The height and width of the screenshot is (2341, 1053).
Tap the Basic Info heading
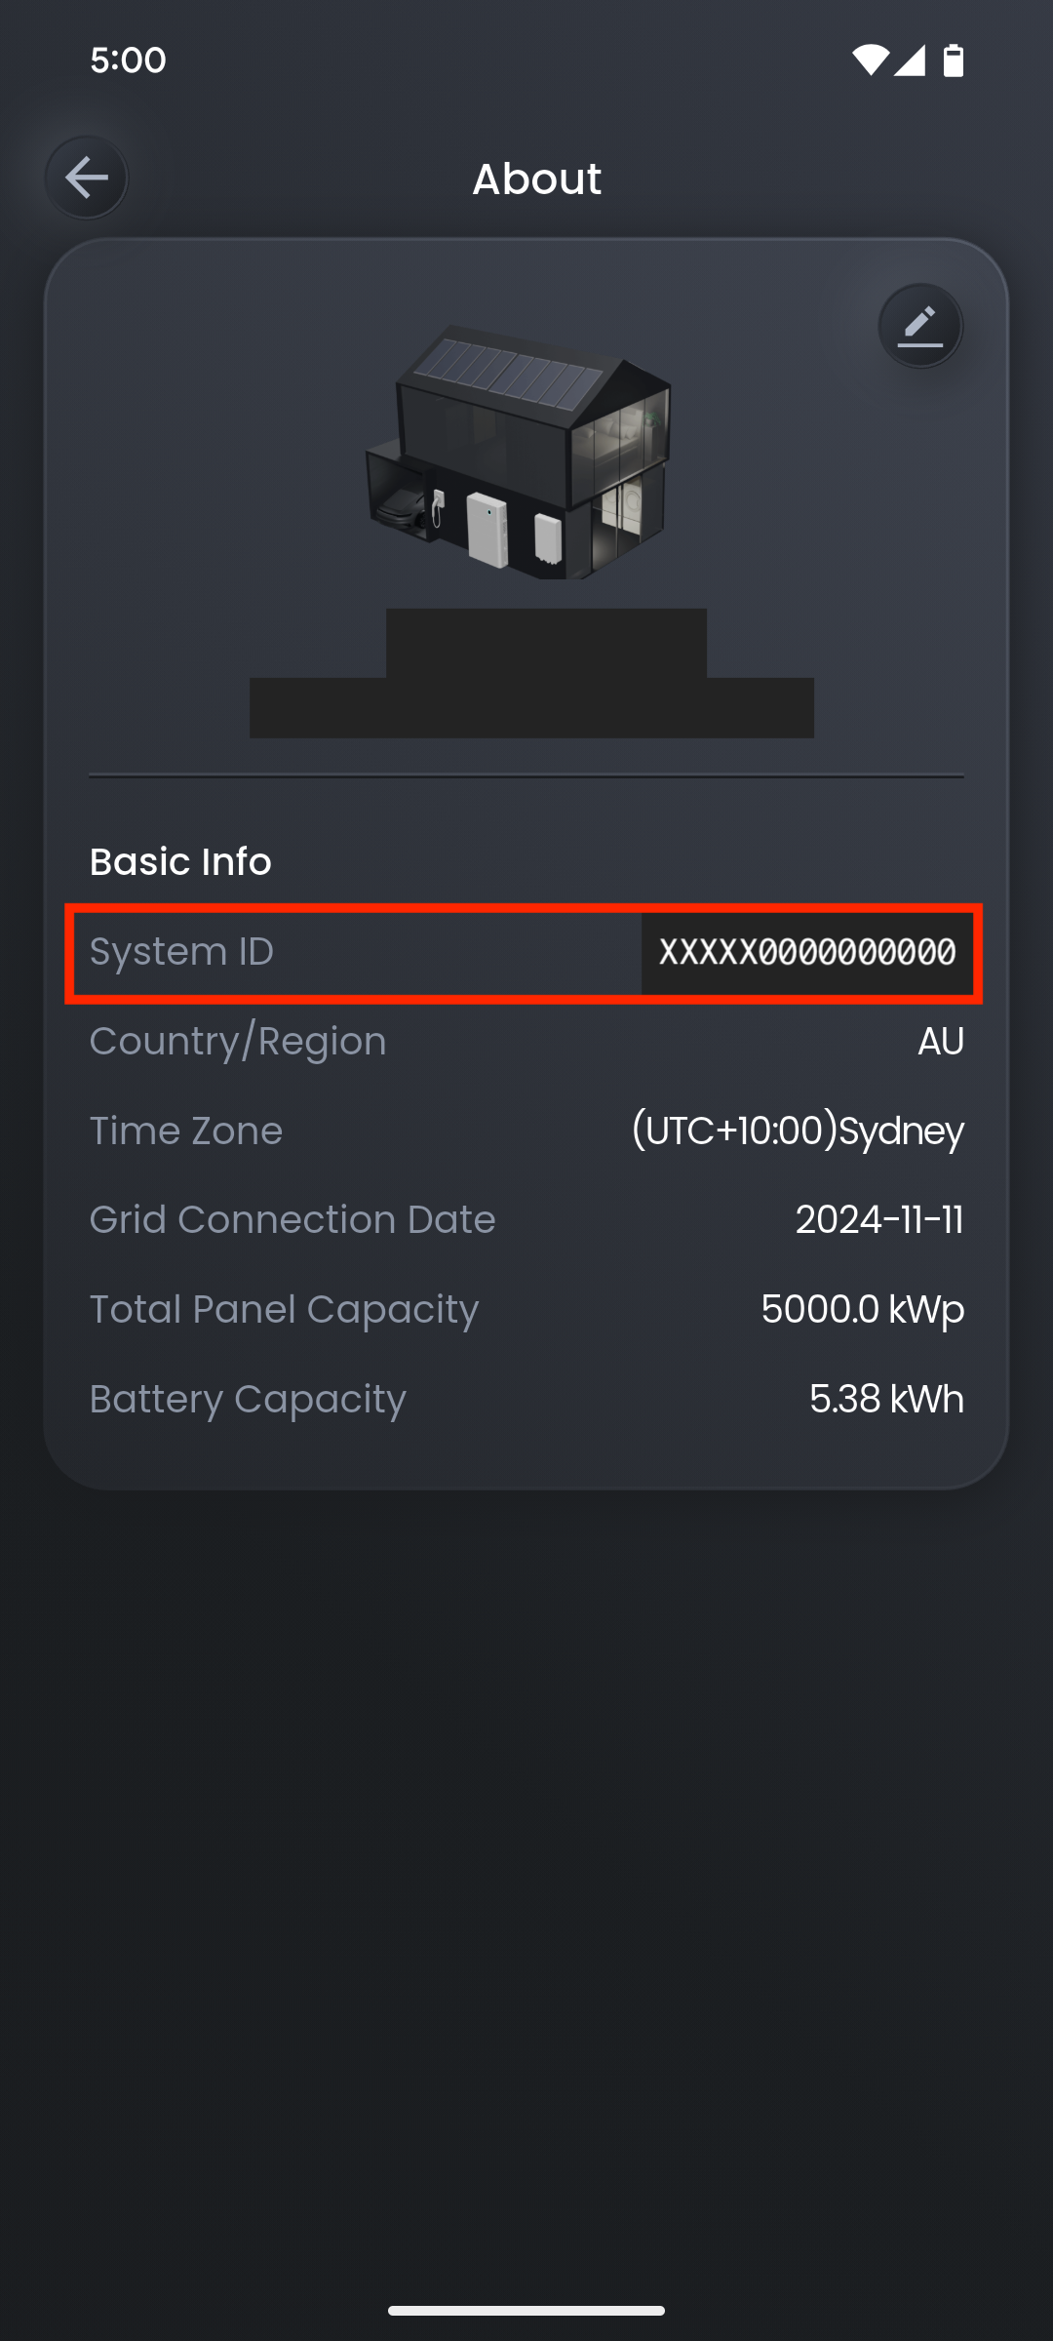coord(180,862)
